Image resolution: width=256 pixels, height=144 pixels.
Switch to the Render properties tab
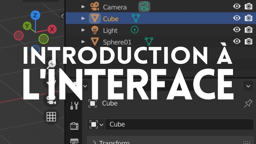[74, 126]
